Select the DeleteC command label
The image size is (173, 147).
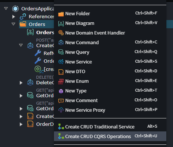pyautogui.click(x=45, y=83)
